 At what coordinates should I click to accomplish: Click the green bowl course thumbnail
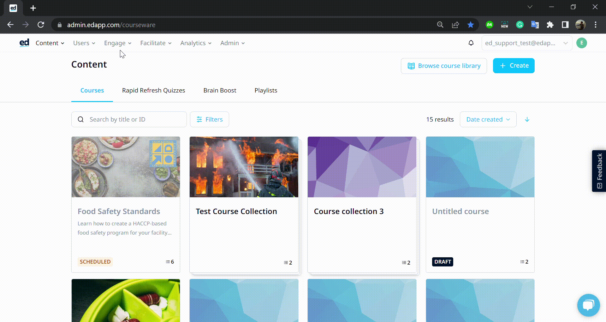click(126, 301)
